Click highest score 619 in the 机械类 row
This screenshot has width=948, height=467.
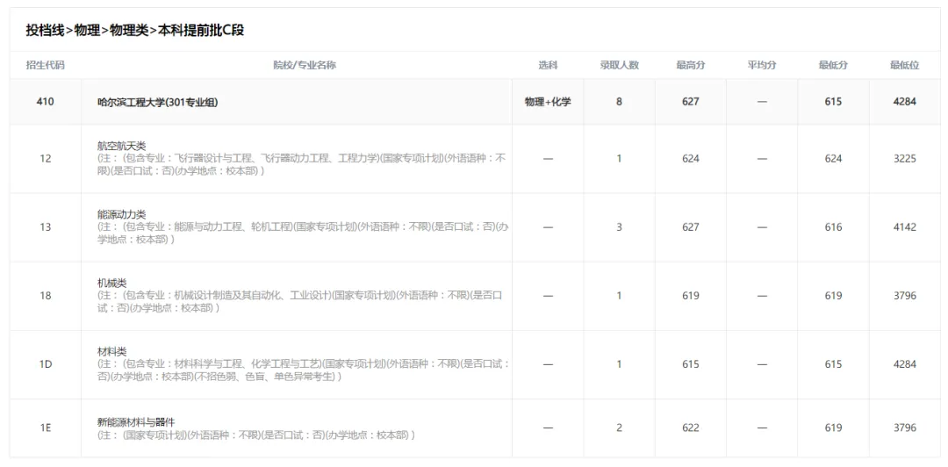pyautogui.click(x=691, y=295)
